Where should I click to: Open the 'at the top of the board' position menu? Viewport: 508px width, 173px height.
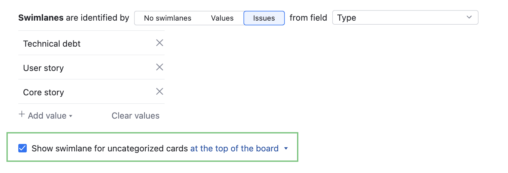coord(234,148)
